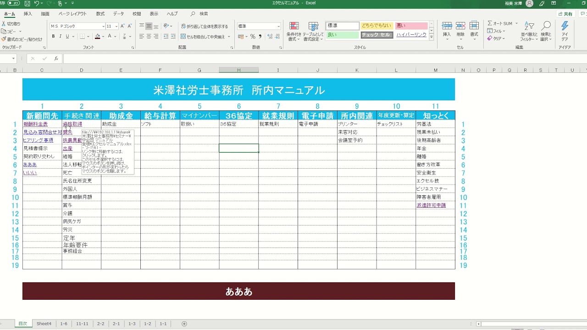Open the font size dropdown

116,26
